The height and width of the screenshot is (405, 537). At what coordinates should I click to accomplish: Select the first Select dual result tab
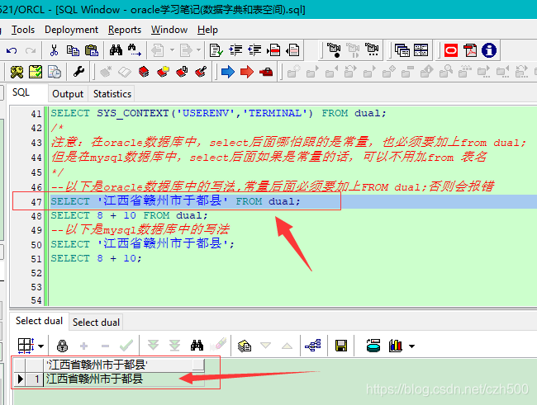click(39, 321)
